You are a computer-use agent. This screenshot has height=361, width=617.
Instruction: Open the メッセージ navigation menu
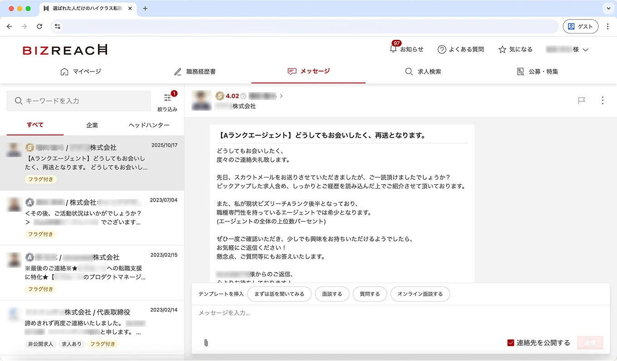308,71
